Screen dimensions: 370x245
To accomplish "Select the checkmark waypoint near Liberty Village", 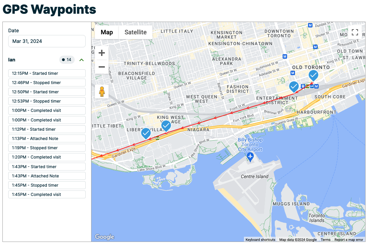I will 146,133.
